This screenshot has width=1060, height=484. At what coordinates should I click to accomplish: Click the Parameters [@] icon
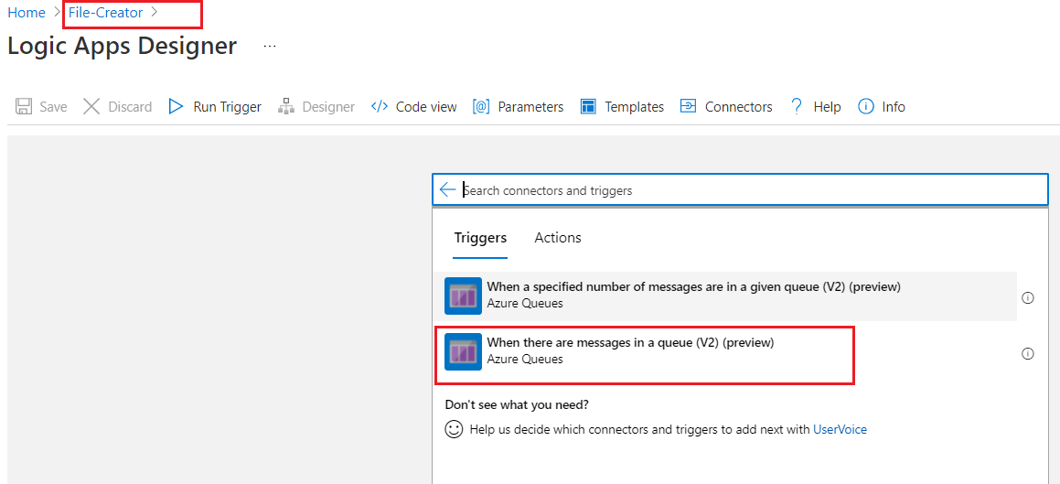tap(481, 107)
